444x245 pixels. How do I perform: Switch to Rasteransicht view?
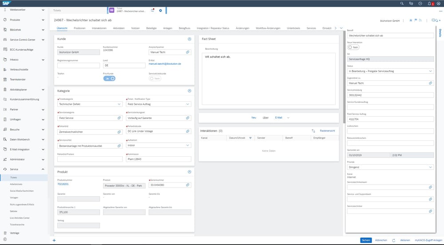pos(327,130)
